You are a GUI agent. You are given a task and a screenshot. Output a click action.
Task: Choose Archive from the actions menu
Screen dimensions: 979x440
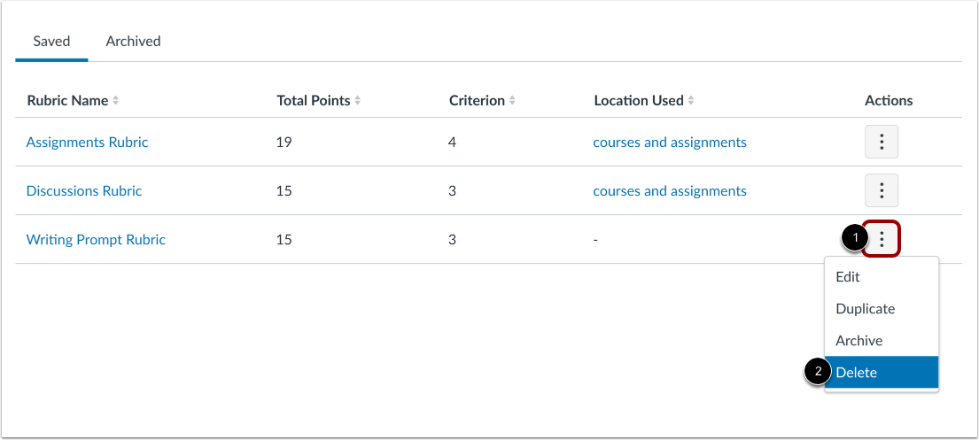[859, 341]
